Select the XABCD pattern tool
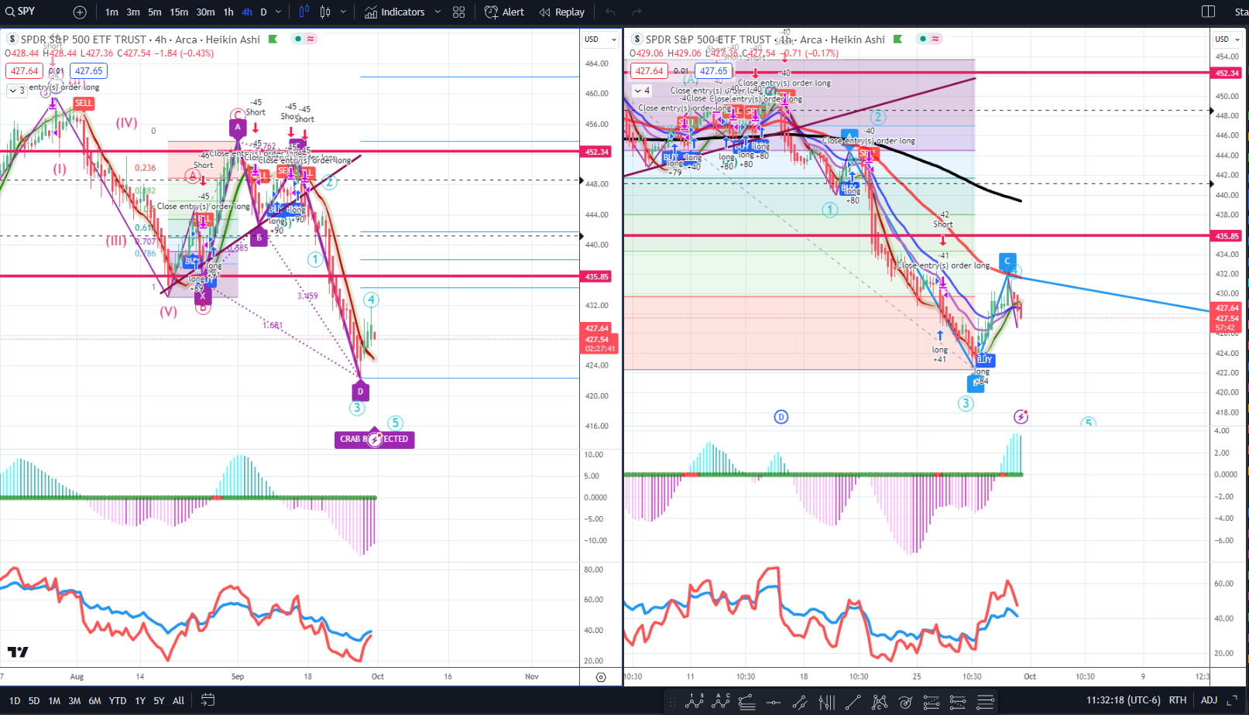Image resolution: width=1249 pixels, height=715 pixels. click(880, 703)
